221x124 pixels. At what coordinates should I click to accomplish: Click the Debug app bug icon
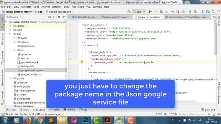point(161,12)
